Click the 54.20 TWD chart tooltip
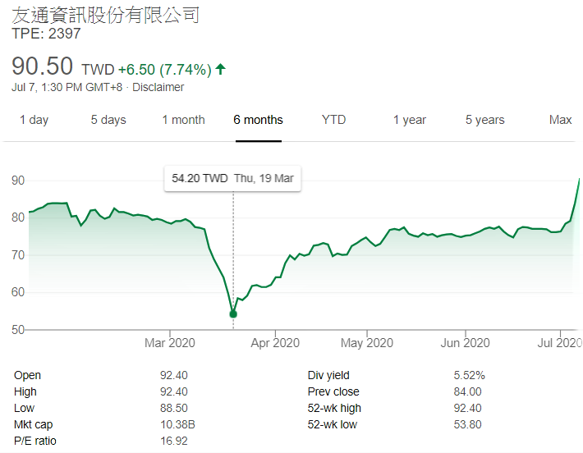The height and width of the screenshot is (453, 583). (x=232, y=179)
